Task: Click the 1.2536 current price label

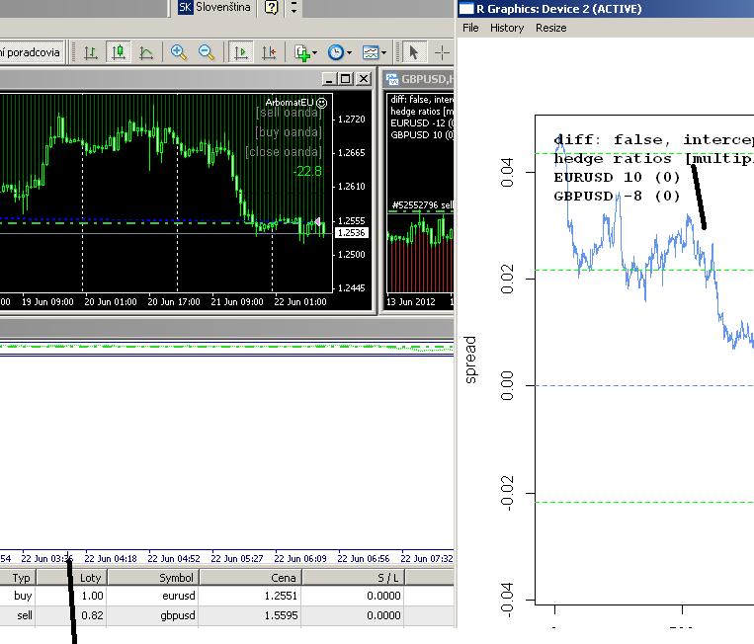Action: (352, 232)
